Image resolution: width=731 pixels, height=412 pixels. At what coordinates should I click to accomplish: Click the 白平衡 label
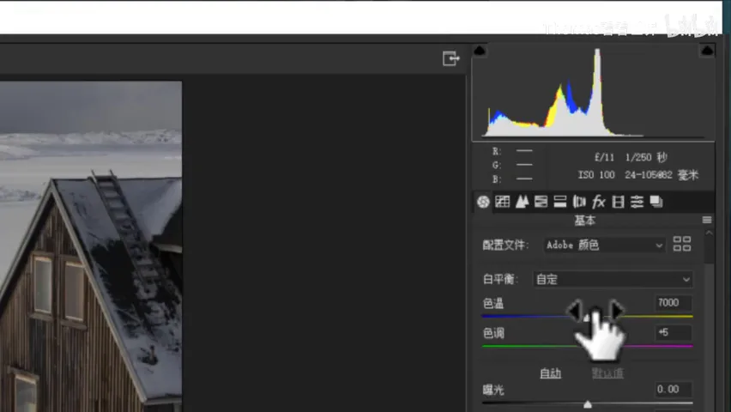pos(500,280)
